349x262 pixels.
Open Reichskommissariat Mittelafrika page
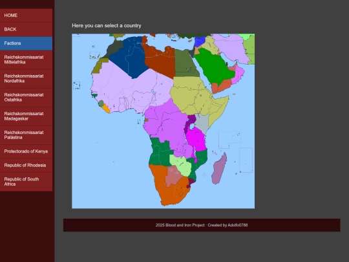pyautogui.click(x=26, y=60)
